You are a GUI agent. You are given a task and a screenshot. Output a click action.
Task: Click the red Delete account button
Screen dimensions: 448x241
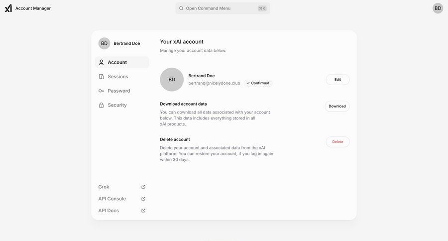point(337,142)
